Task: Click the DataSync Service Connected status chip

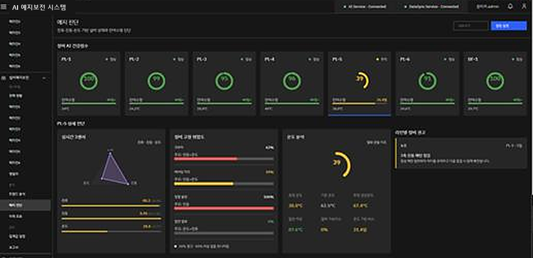Action: coord(431,6)
